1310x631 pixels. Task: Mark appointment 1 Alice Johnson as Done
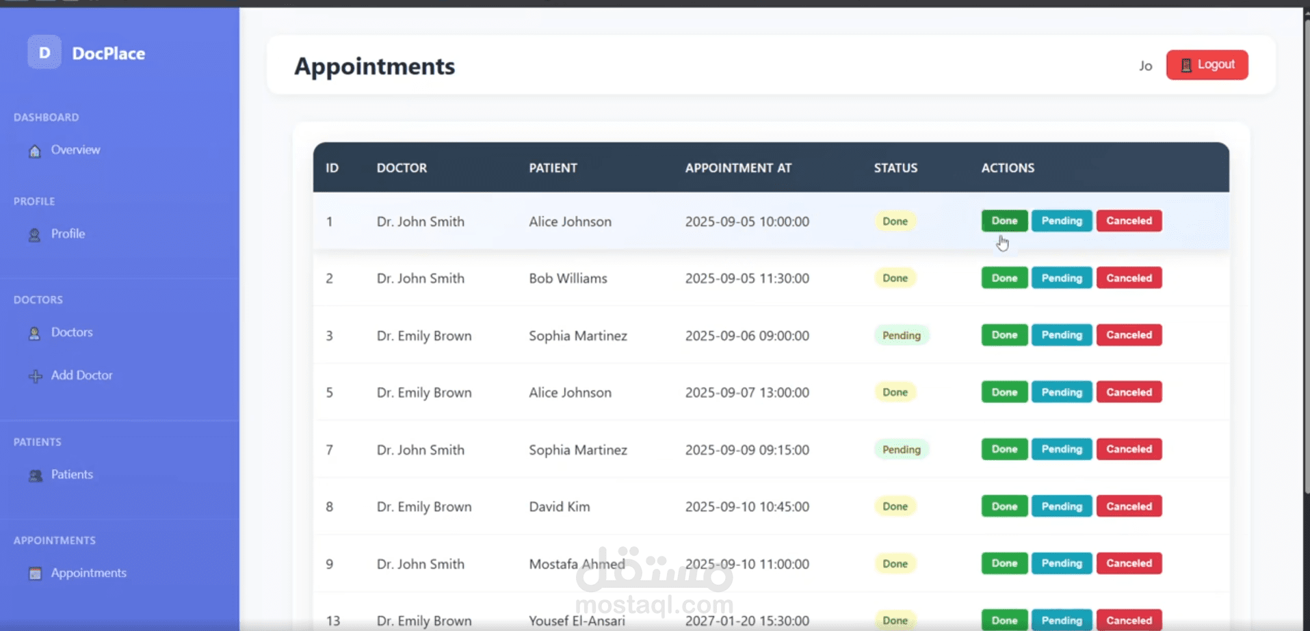pos(1004,221)
